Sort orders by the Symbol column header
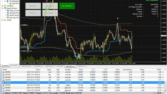Image resolution: width=167 pixels, height=94 pixels. coord(66,69)
